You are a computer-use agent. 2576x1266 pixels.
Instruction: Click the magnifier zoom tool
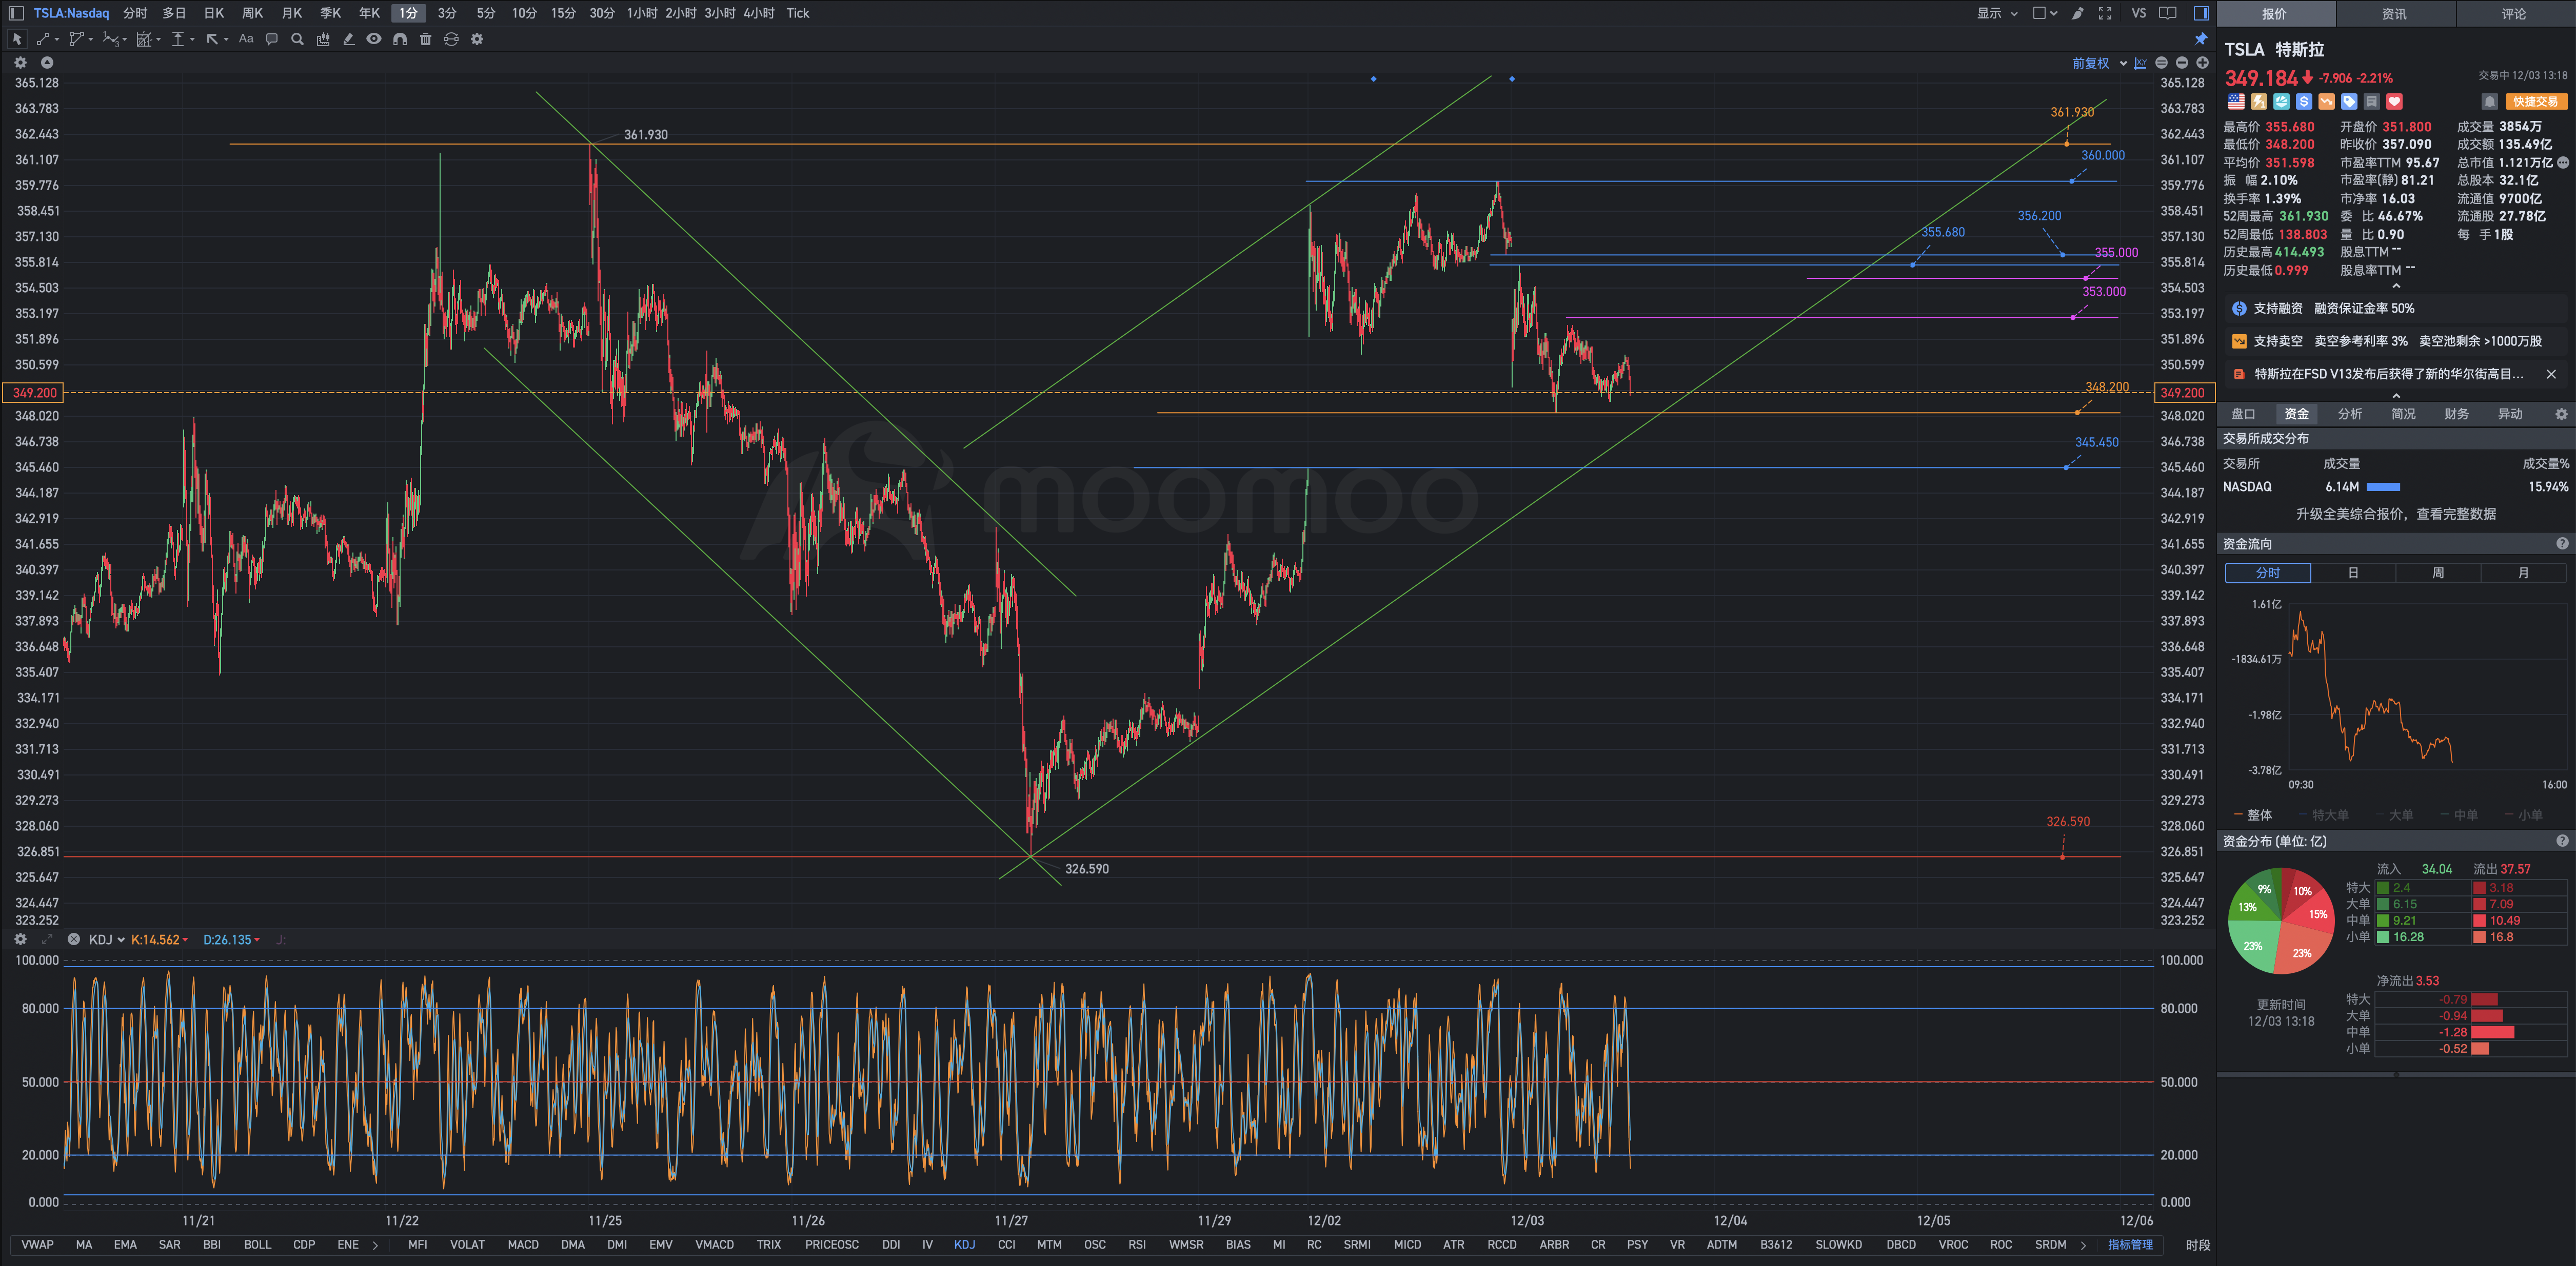297,39
